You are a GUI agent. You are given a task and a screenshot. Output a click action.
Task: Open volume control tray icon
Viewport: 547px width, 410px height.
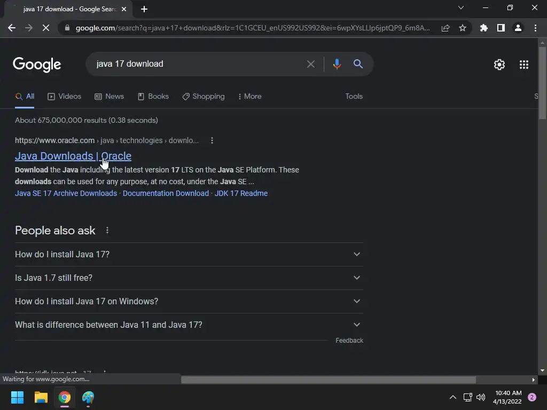point(481,397)
